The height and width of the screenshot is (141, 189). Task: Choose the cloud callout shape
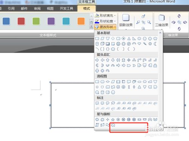point(113,103)
